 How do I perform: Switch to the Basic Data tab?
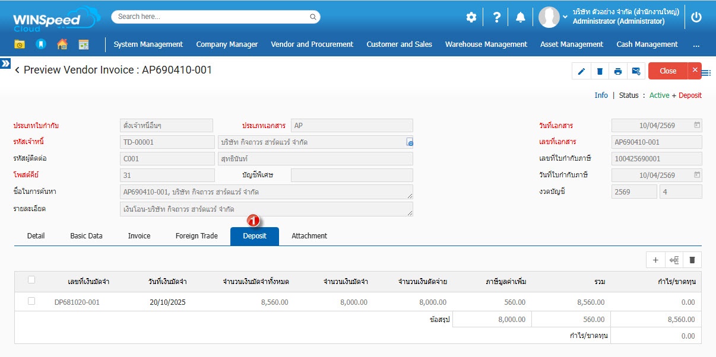tap(86, 236)
